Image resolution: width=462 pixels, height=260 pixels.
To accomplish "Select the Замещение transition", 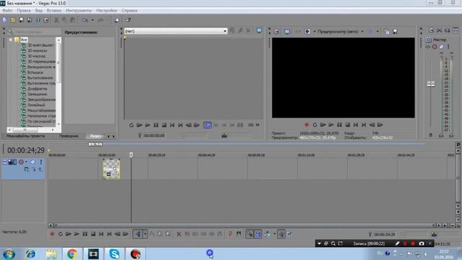I will pos(37,94).
